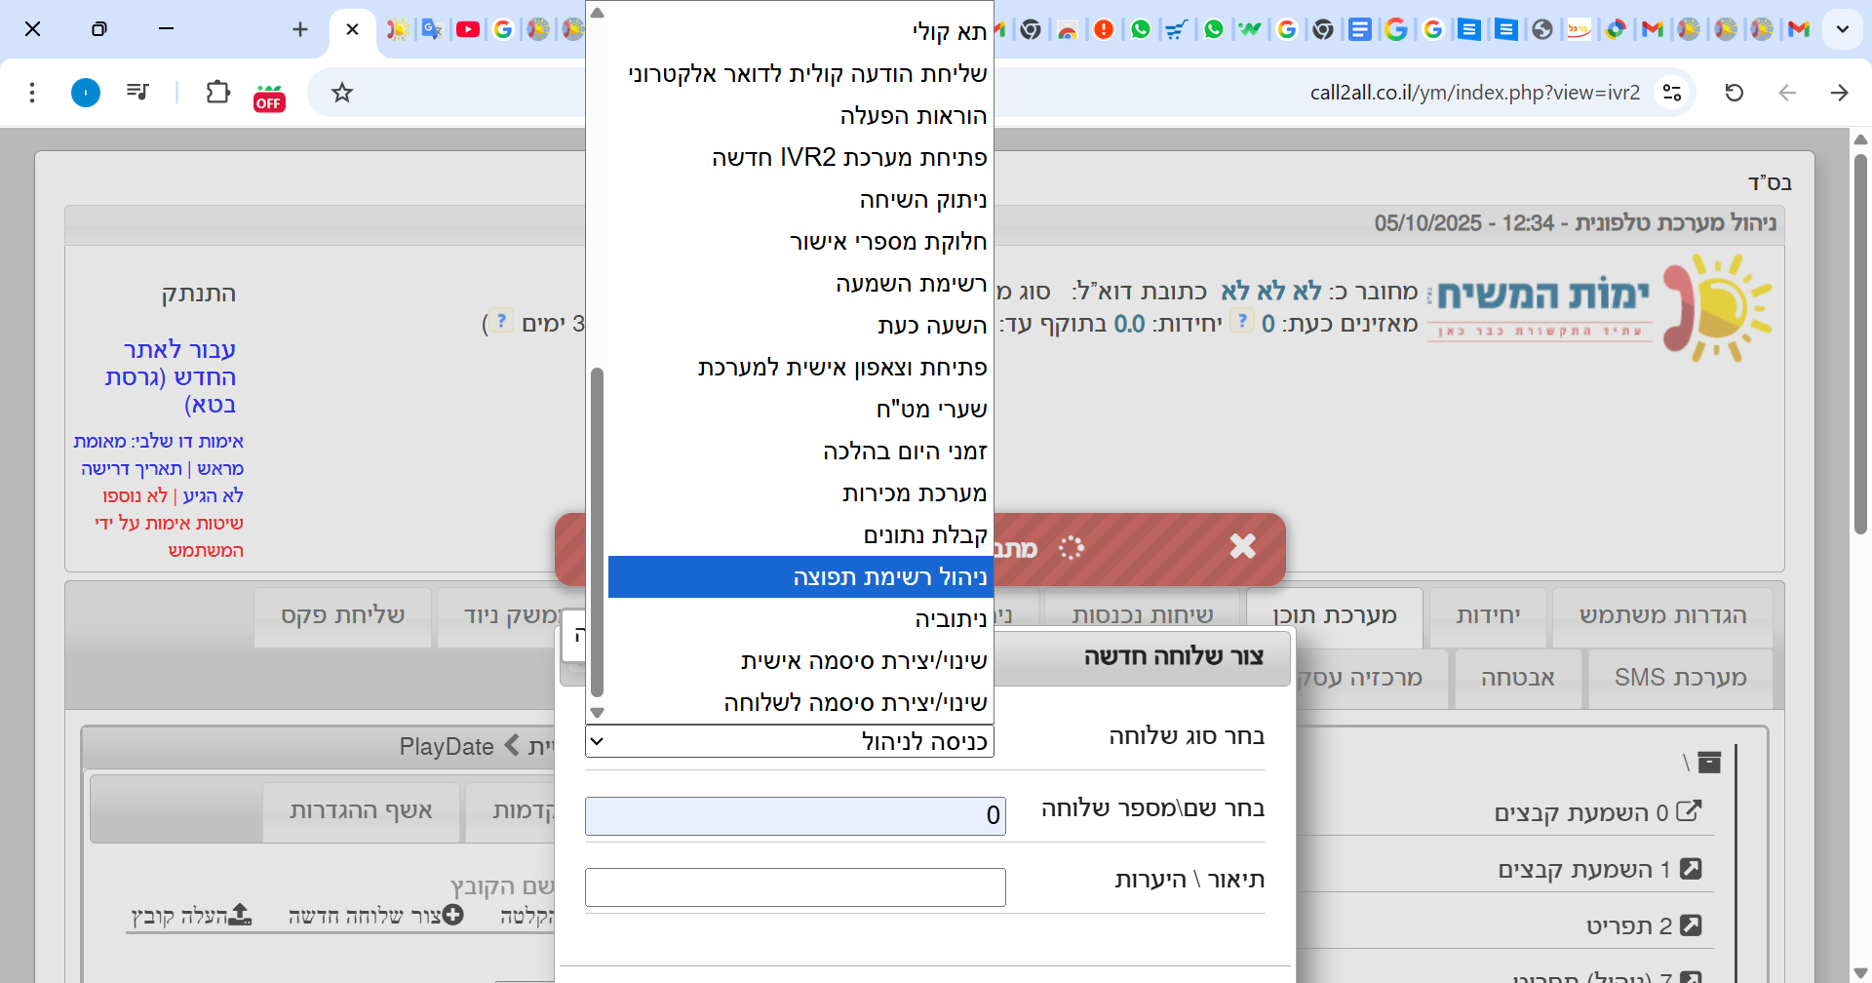Open the site information icon in address bar
The height and width of the screenshot is (983, 1872).
1672,93
